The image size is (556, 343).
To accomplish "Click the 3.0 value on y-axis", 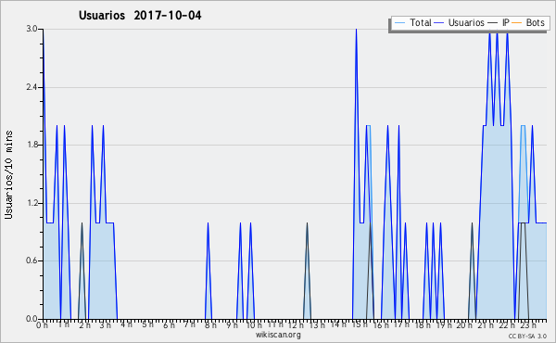I will [x=32, y=29].
